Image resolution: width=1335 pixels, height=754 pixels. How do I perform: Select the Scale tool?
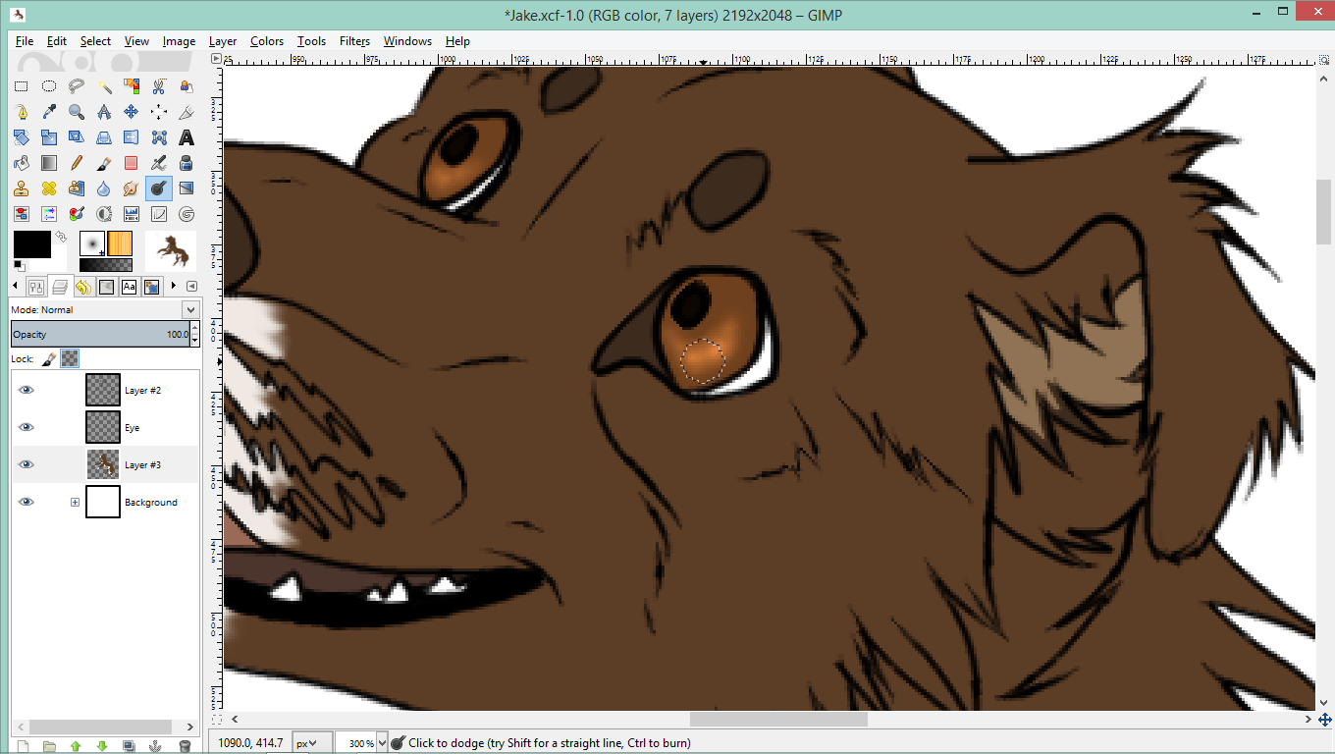(49, 136)
